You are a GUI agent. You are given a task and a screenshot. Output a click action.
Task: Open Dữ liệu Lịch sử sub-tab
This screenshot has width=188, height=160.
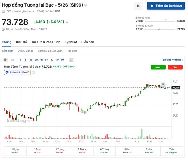(x=26, y=51)
